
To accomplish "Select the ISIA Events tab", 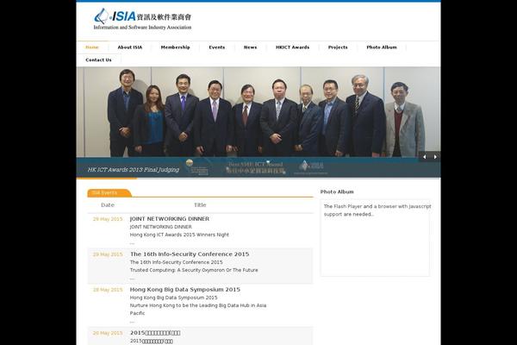I will click(x=109, y=193).
